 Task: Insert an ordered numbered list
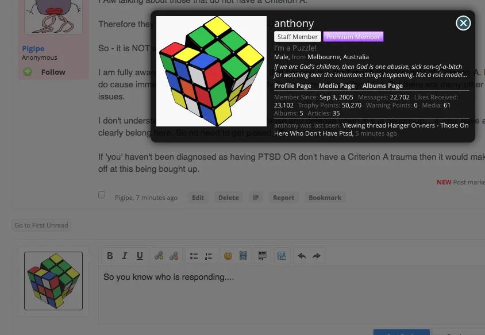tap(209, 256)
